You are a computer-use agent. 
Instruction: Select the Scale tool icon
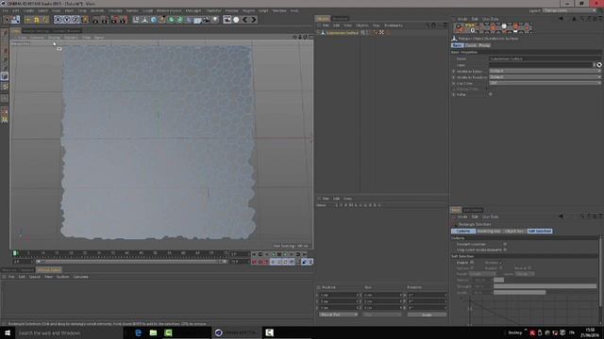click(x=37, y=20)
